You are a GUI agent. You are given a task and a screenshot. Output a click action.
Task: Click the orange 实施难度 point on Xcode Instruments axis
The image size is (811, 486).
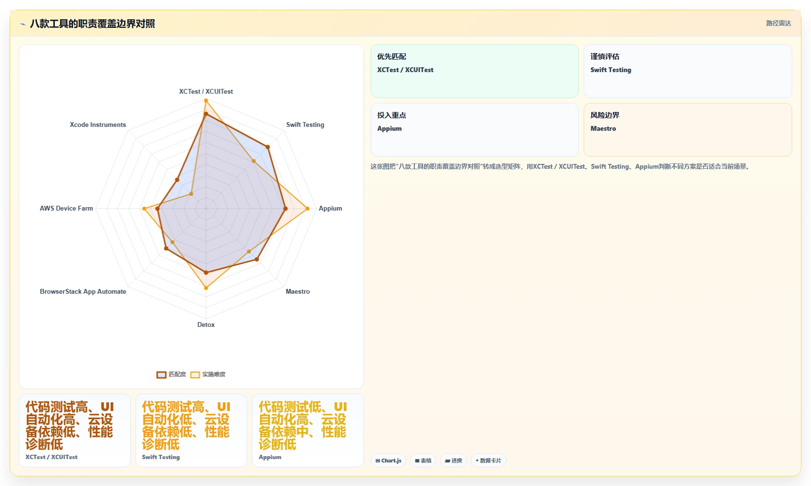[x=191, y=194]
